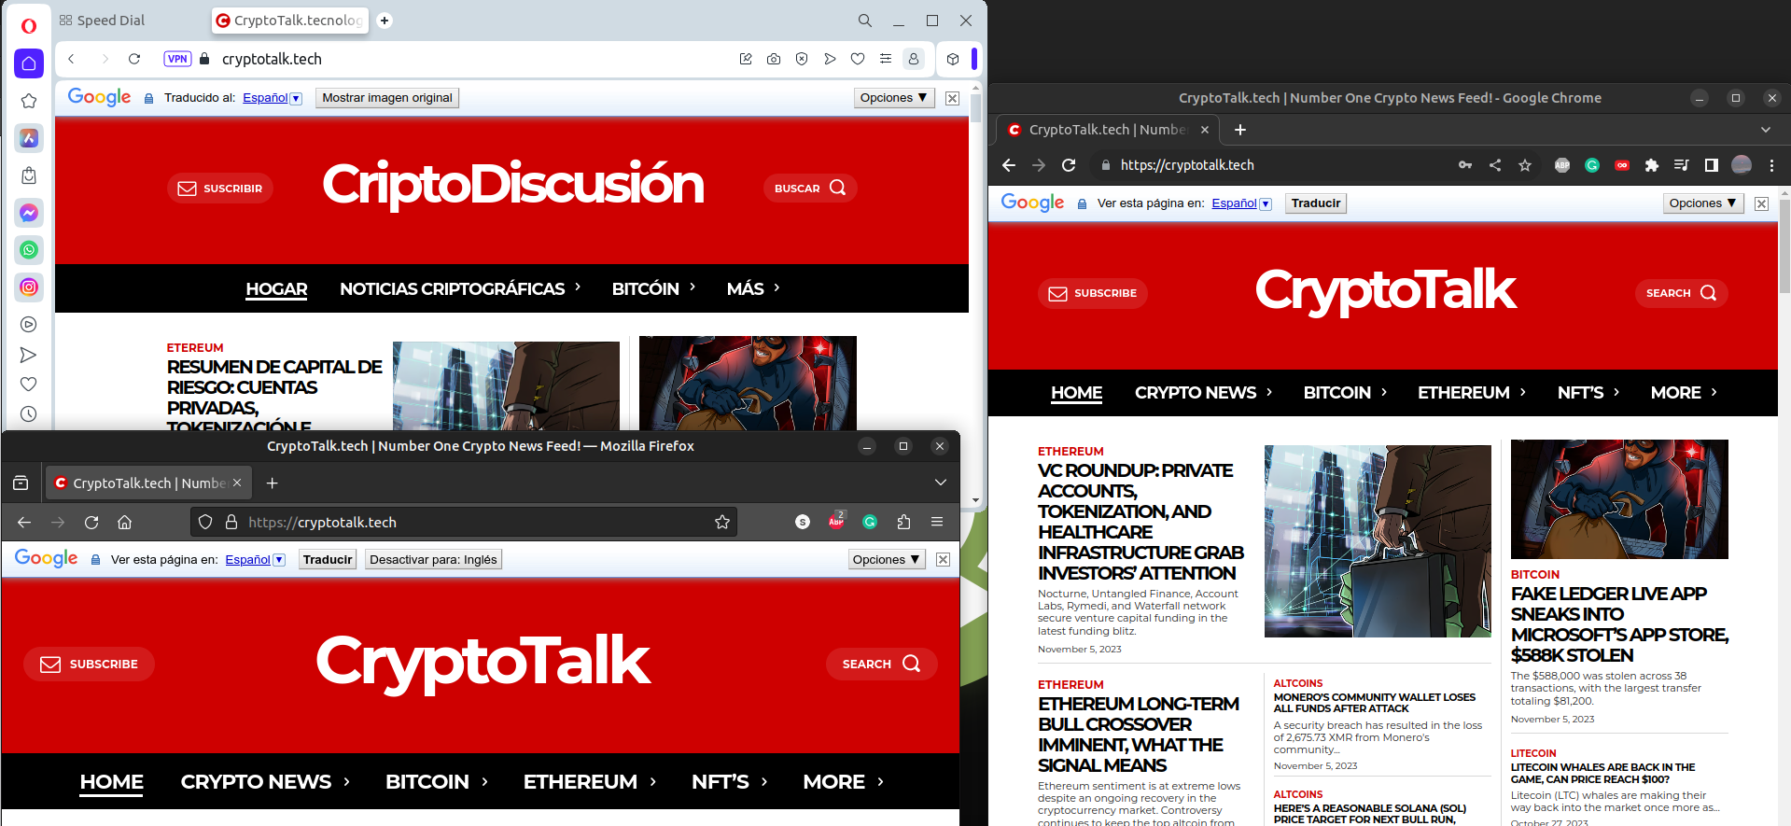Image resolution: width=1791 pixels, height=826 pixels.
Task: Toggle the VPN badge in Opera address bar
Action: (177, 59)
